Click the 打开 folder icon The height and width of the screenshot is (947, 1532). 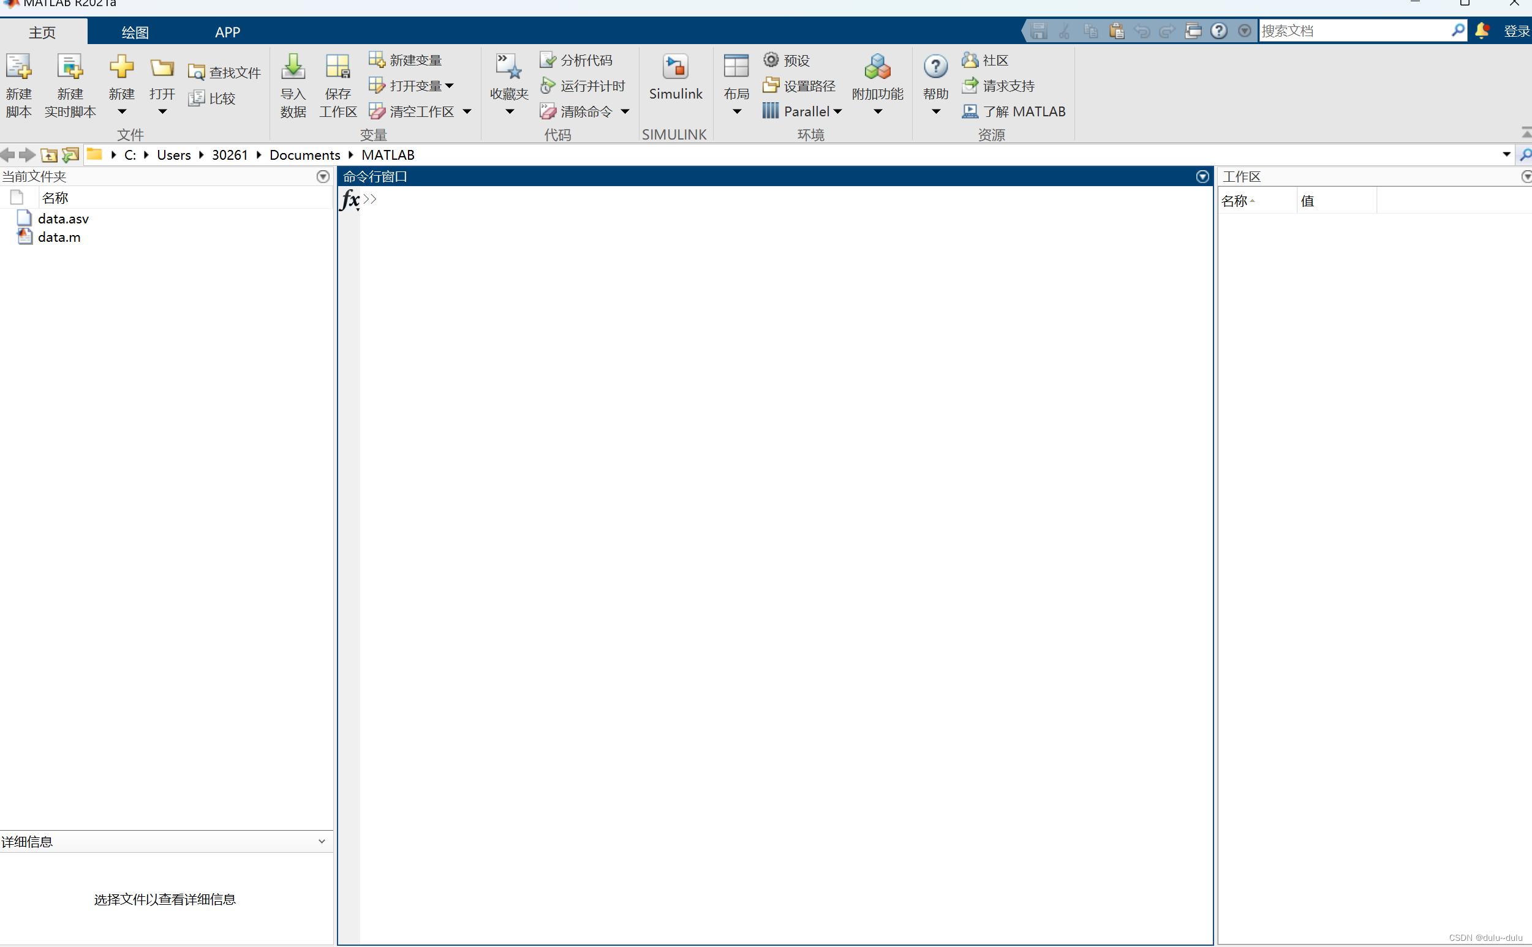[x=162, y=67]
